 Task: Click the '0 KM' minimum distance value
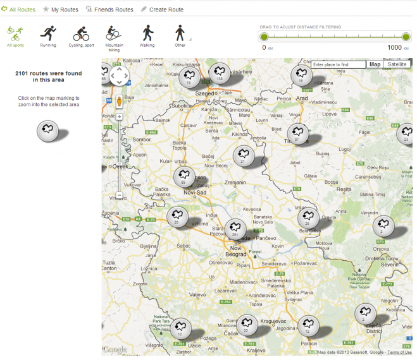[x=267, y=47]
